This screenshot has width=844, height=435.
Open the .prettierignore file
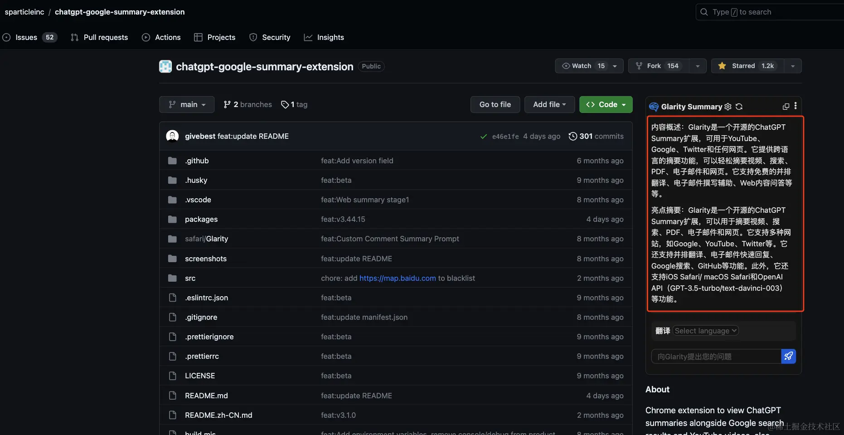209,337
